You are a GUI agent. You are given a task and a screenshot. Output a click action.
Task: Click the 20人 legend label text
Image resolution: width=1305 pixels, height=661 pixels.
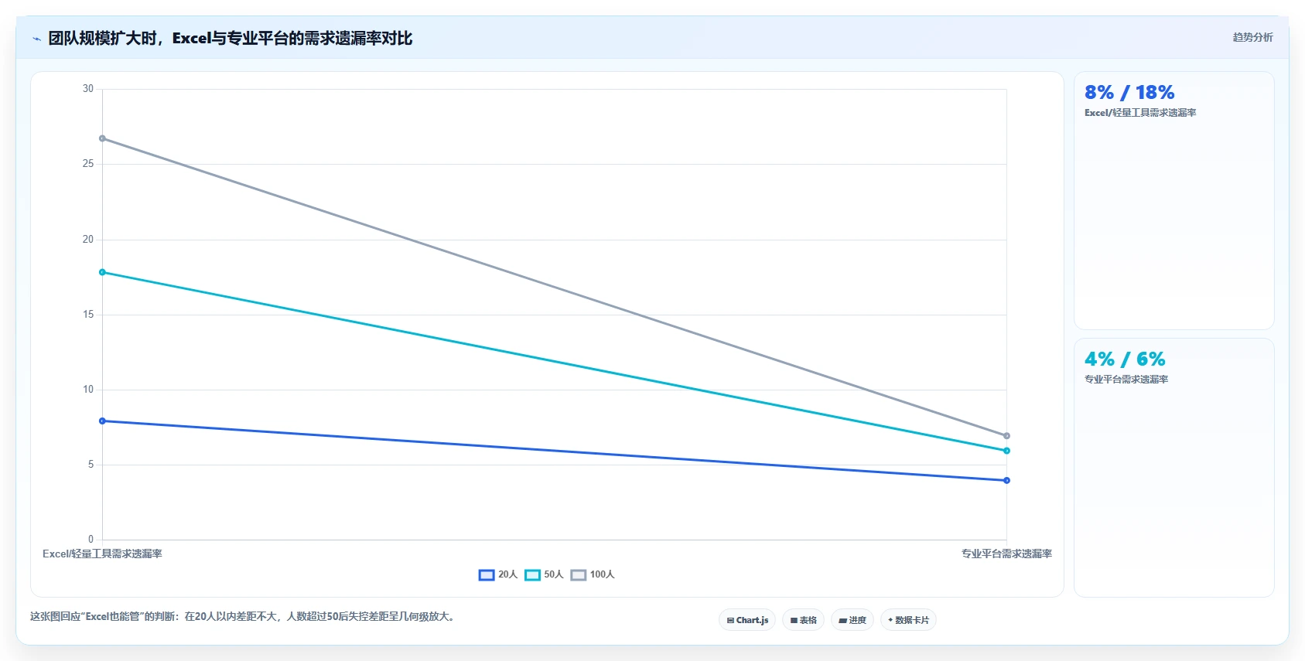[507, 574]
